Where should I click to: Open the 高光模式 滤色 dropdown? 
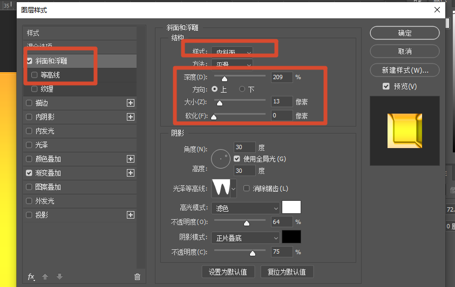pyautogui.click(x=246, y=208)
